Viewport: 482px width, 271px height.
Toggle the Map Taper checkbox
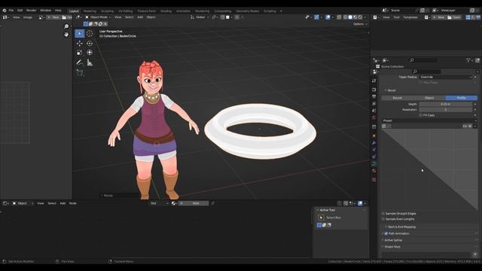tap(420, 83)
